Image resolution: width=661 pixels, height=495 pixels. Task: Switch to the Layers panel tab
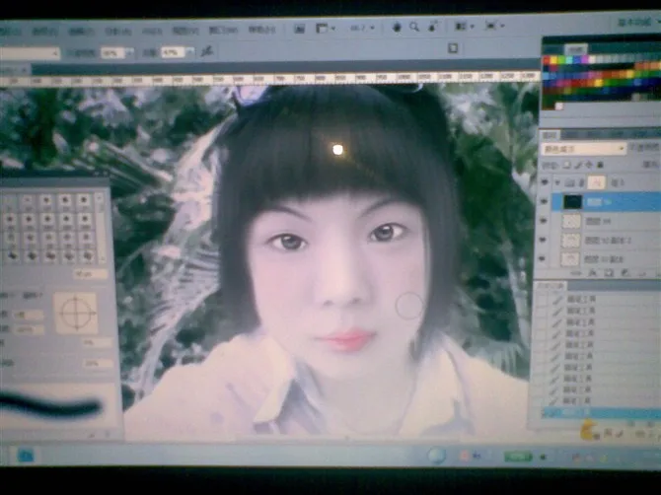click(x=549, y=135)
